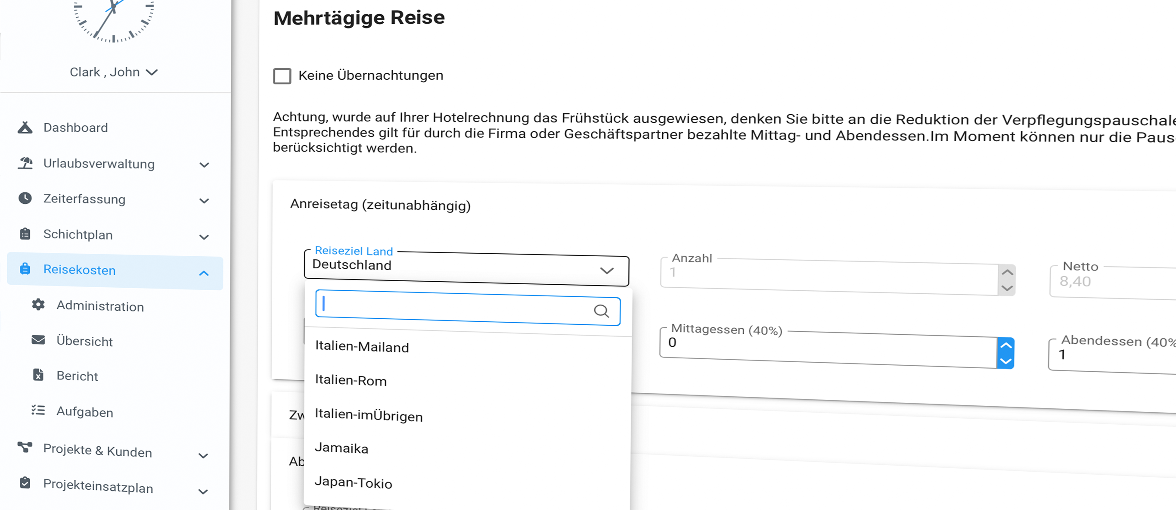Increase the Mittagessen (40%) value
Image resolution: width=1176 pixels, height=510 pixels.
1006,345
